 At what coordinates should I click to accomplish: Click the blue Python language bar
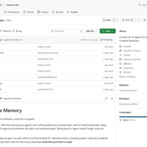(133, 117)
